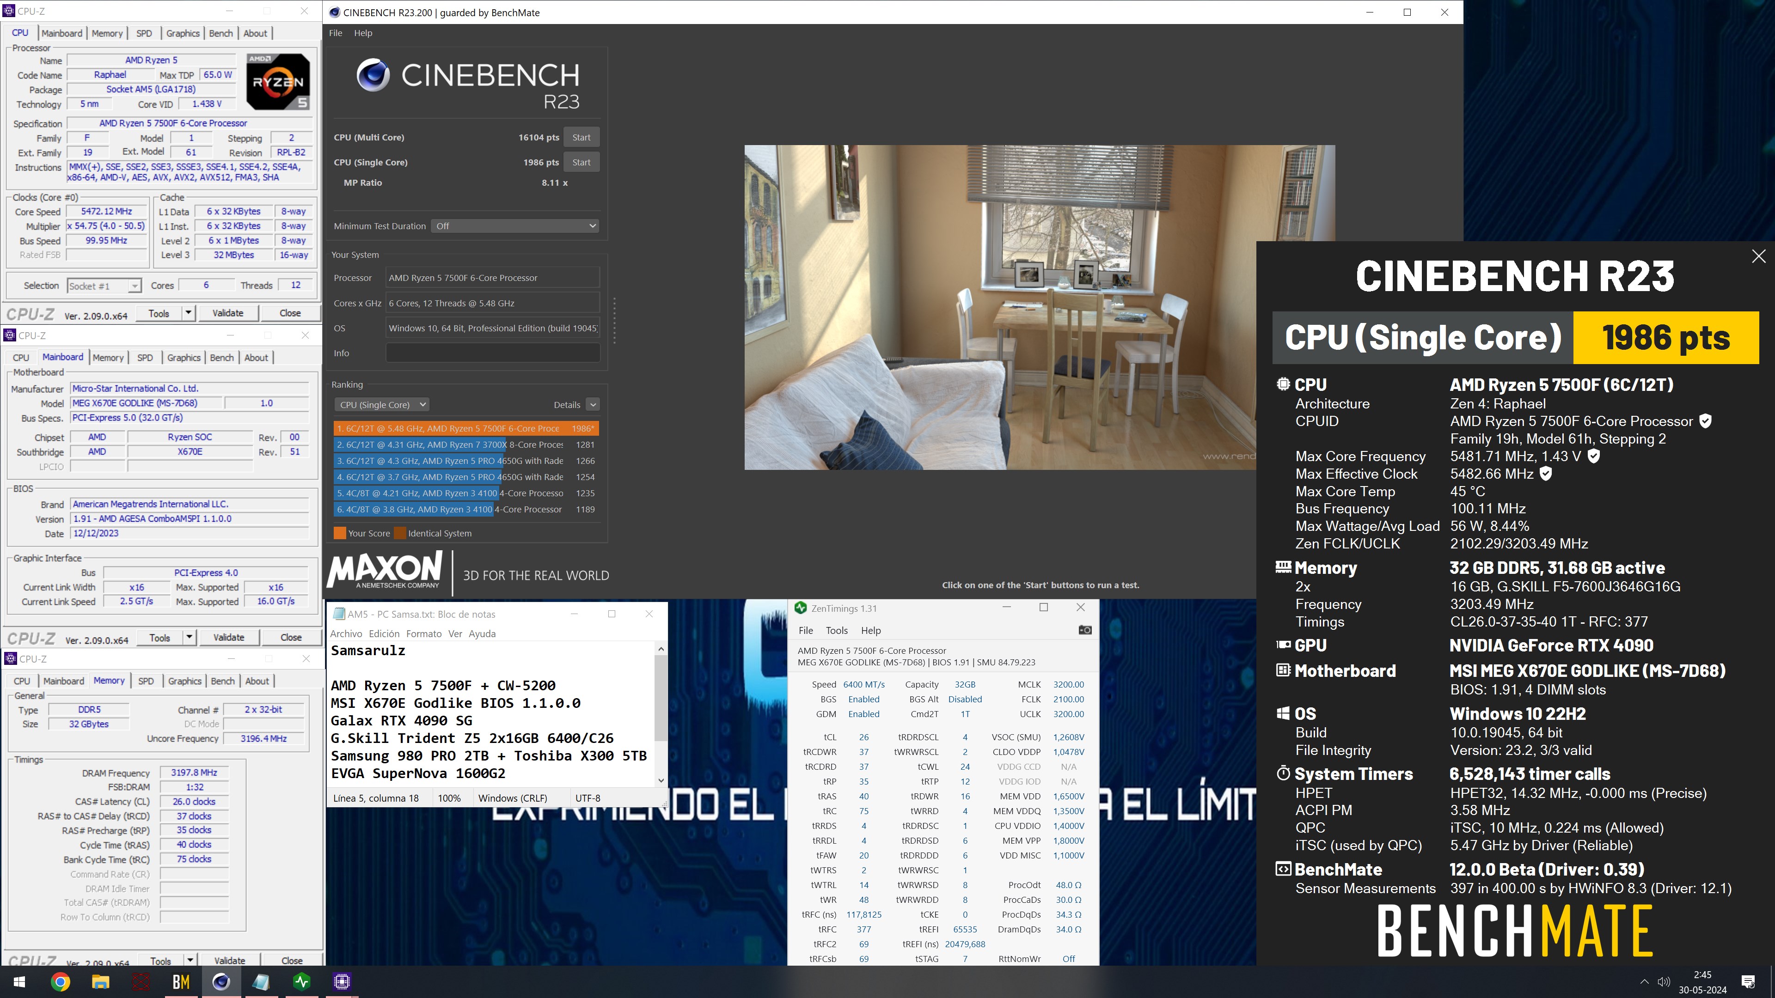Select Graphics tab in the middle CPU-Z window
This screenshot has height=998, width=1775.
pos(184,358)
